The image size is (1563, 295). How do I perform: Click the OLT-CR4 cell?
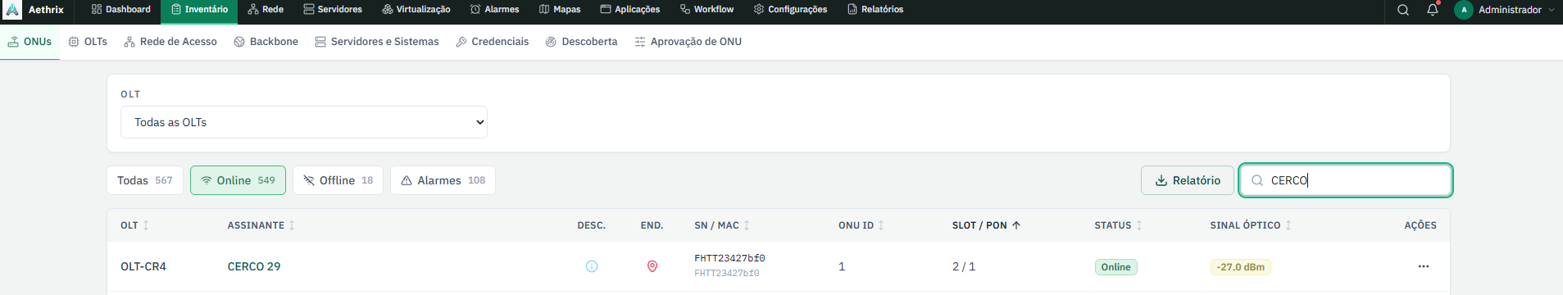pyautogui.click(x=143, y=266)
